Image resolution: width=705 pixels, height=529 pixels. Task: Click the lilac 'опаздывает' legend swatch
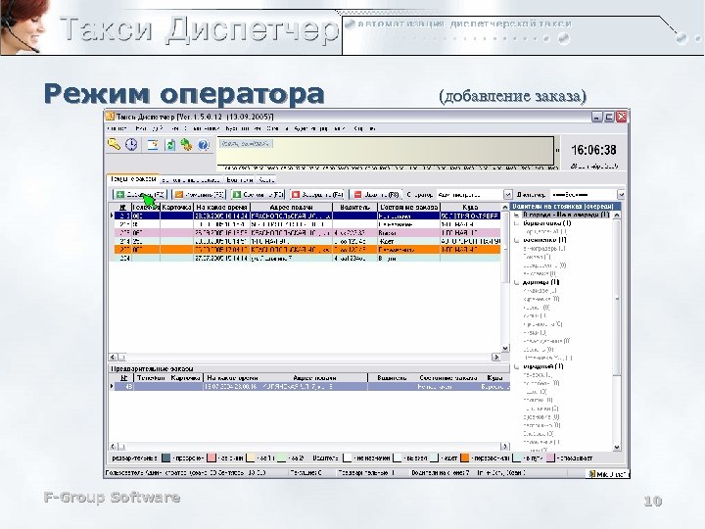point(550,457)
